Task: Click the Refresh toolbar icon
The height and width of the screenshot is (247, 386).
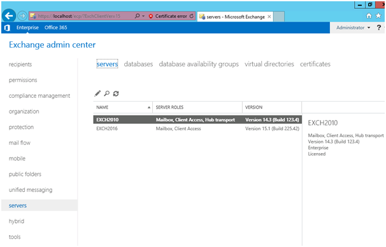Action: coord(116,93)
